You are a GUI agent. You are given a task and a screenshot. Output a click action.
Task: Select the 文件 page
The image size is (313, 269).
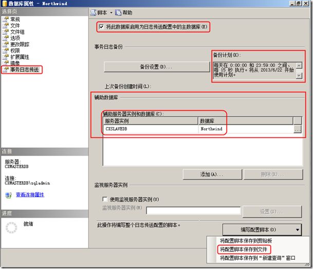(x=15, y=26)
